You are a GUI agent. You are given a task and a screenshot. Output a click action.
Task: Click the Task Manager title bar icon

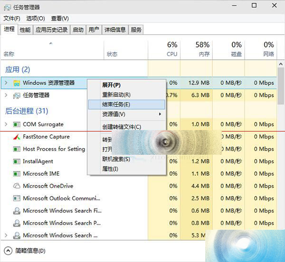point(8,8)
